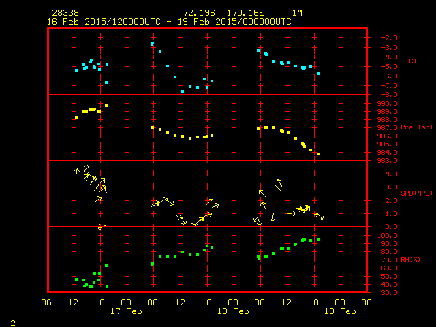This screenshot has height=327, width=436.
Task: Click the lone leftward wind arrow near 0.0
Action: [102, 227]
